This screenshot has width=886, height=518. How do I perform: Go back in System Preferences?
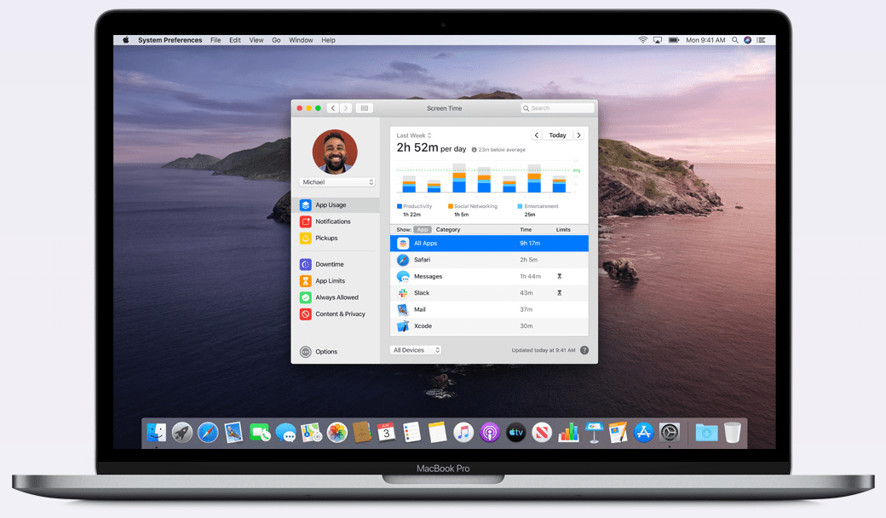coord(333,108)
